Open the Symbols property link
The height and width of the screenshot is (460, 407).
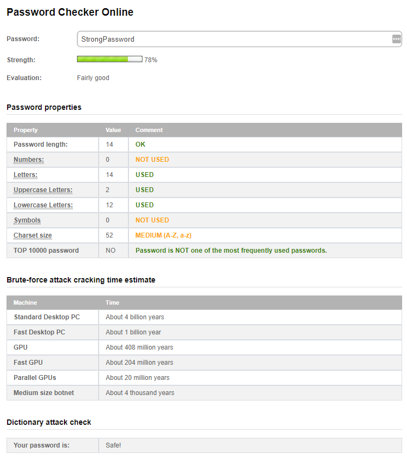[27, 220]
